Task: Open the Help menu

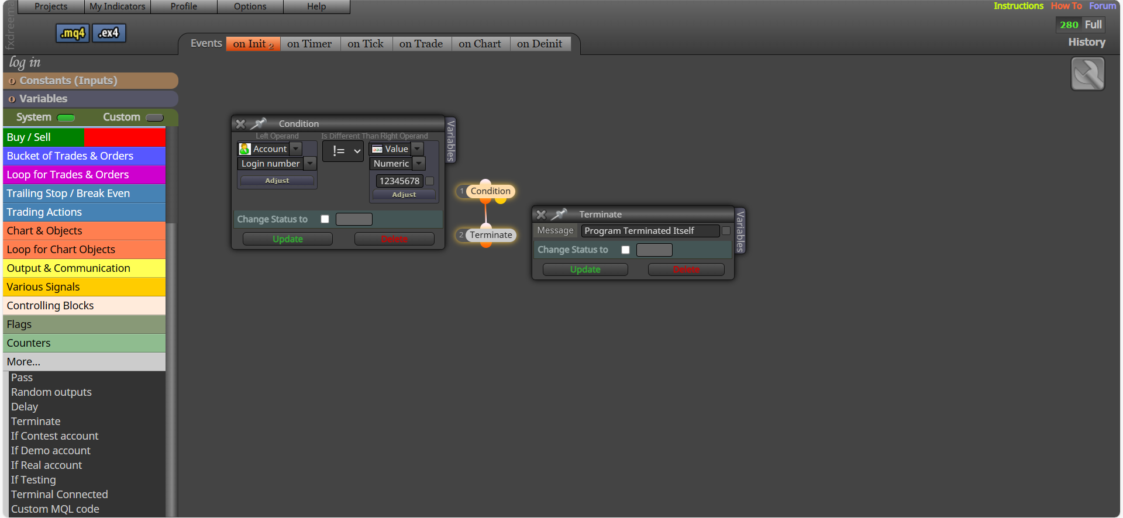Action: (x=316, y=6)
